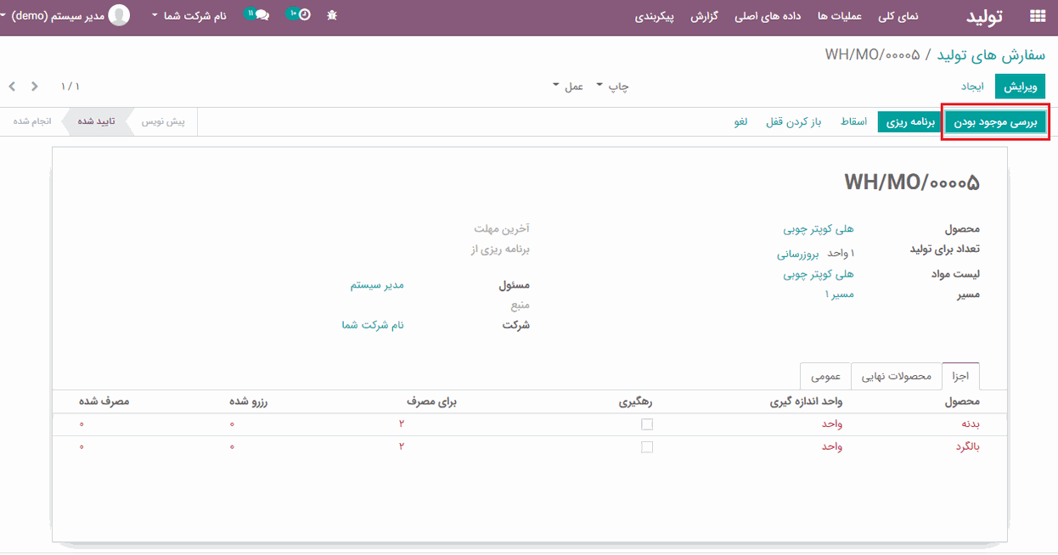Open the responsible مدیر سیستم link

point(377,285)
